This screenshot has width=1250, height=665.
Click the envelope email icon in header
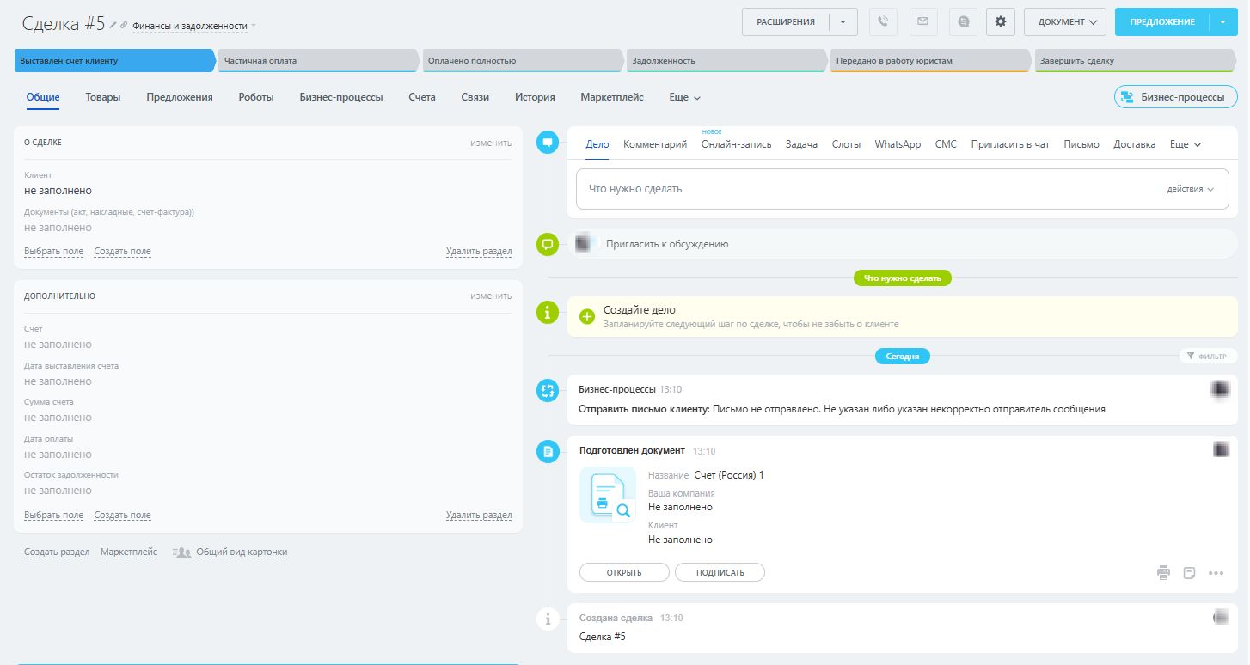click(923, 22)
